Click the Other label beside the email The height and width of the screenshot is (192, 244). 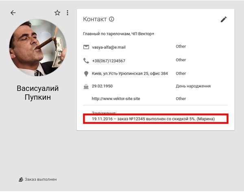click(x=181, y=46)
